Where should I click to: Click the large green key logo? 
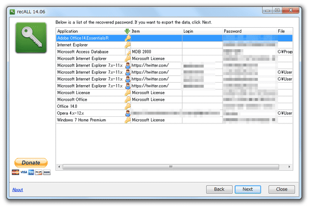pyautogui.click(x=31, y=38)
